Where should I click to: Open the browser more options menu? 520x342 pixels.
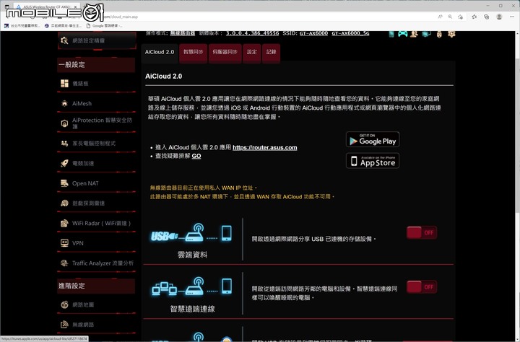512,17
